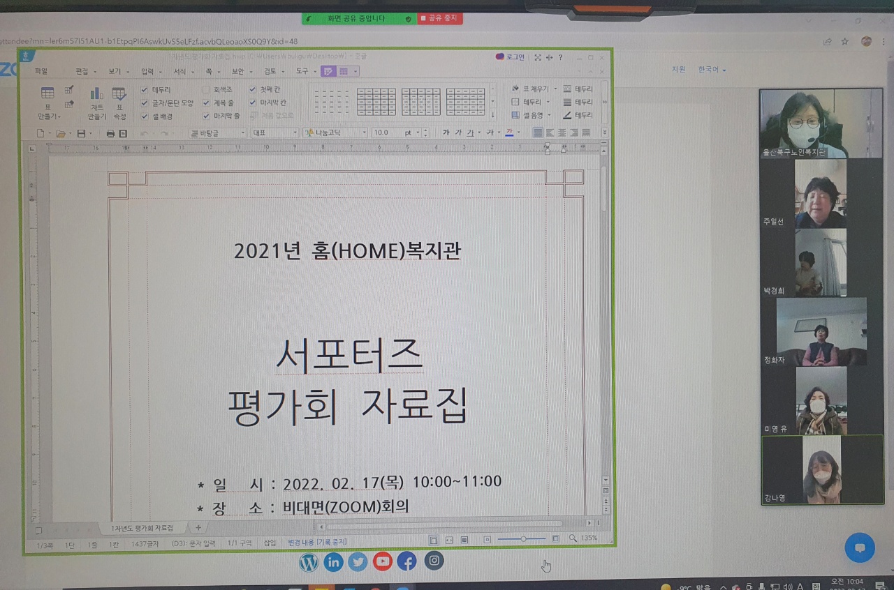Open the 바탕글 style dropdown
Image resolution: width=894 pixels, height=590 pixels.
click(x=218, y=133)
